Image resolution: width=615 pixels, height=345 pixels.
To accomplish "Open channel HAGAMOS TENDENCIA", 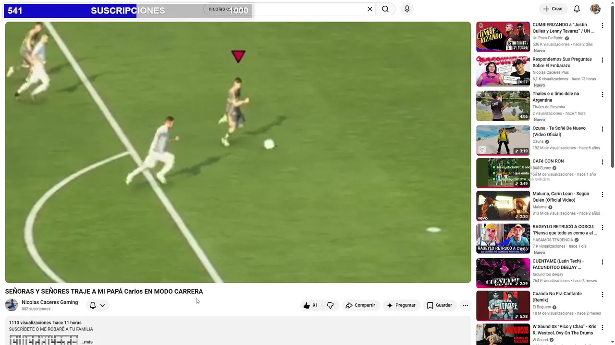I will 553,240.
